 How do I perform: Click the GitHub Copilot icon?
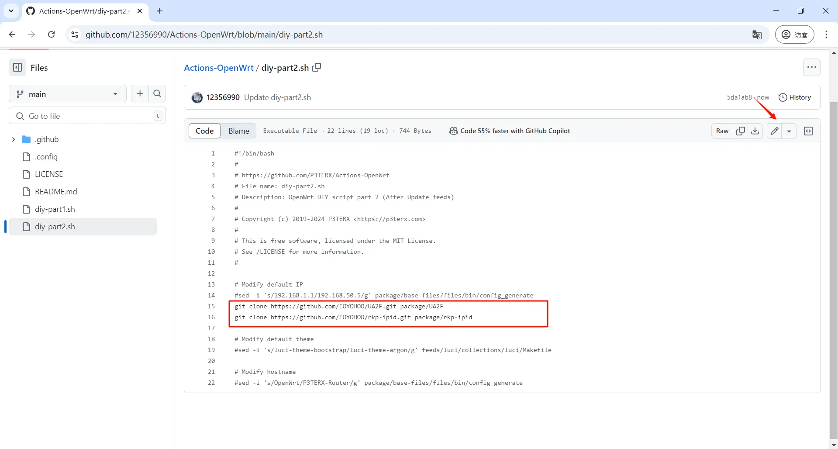(x=453, y=131)
